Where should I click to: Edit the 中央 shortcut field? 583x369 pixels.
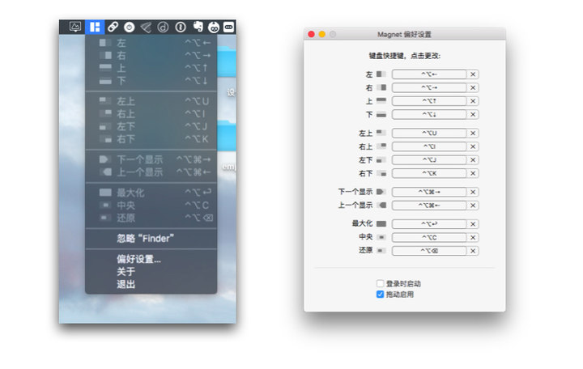point(429,237)
